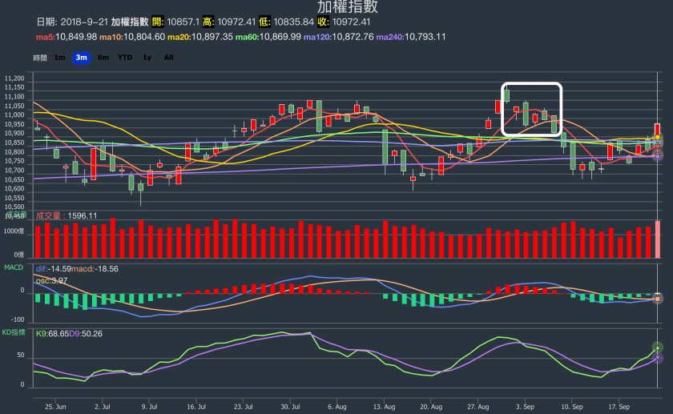
Task: Click the purple D9 endpoint marker
Action: [x=658, y=359]
